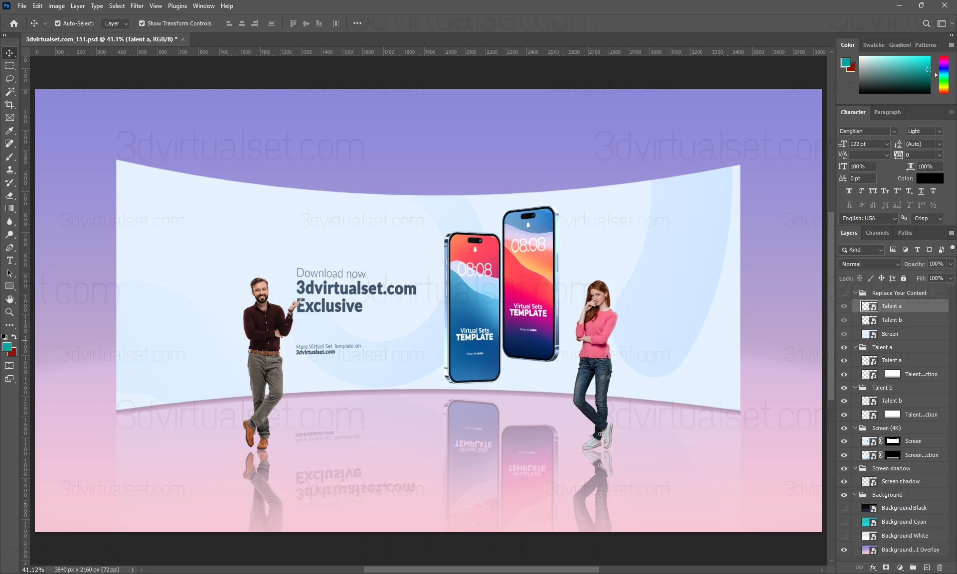The height and width of the screenshot is (574, 957).
Task: Select the Crop tool
Action: click(9, 105)
